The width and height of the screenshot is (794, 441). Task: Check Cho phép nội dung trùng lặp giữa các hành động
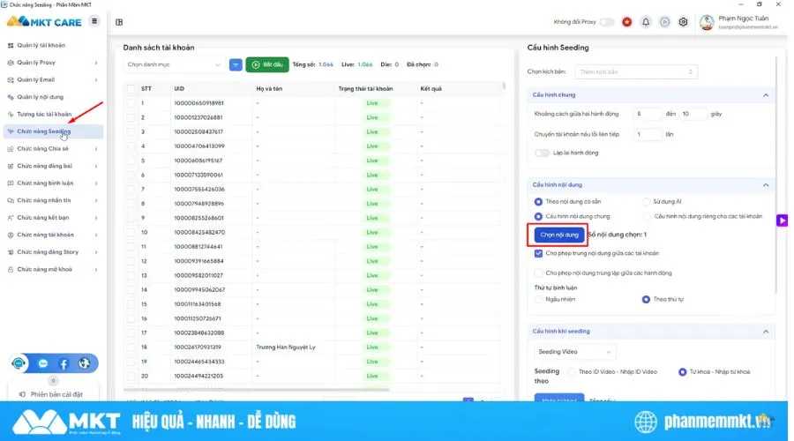click(538, 273)
